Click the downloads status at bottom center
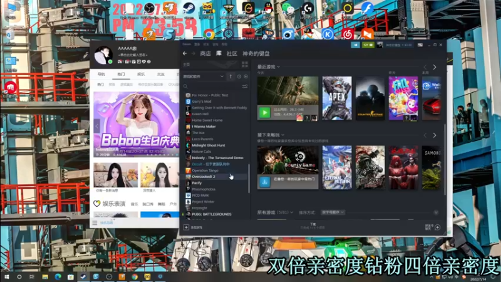This screenshot has width=501, height=282. (x=312, y=226)
